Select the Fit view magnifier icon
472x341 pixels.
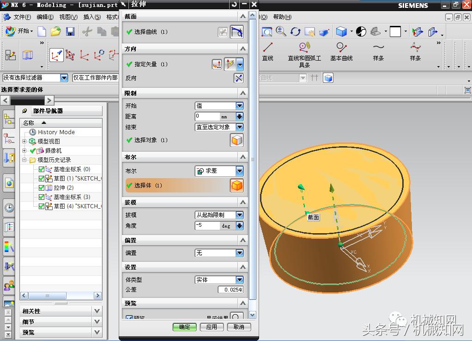tap(266, 31)
